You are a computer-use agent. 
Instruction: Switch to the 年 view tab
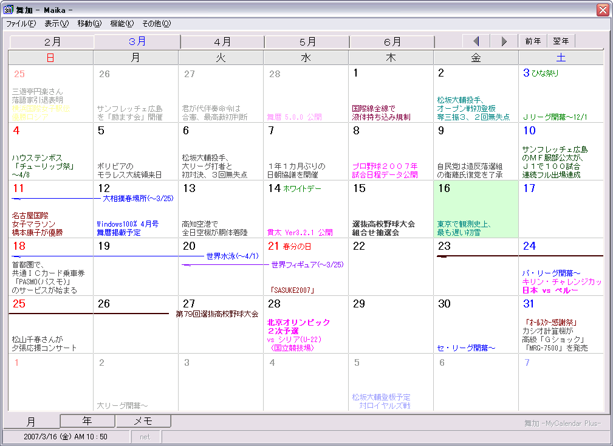point(87,421)
